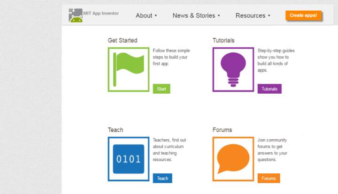338x194 pixels.
Task: Expand the Resources dropdown arrow
Action: (x=269, y=15)
